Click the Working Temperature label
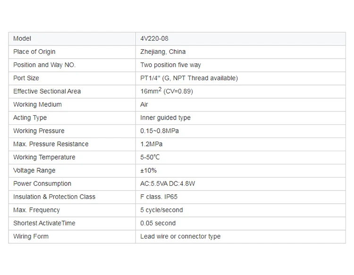The height and width of the screenshot is (275, 354). point(44,157)
